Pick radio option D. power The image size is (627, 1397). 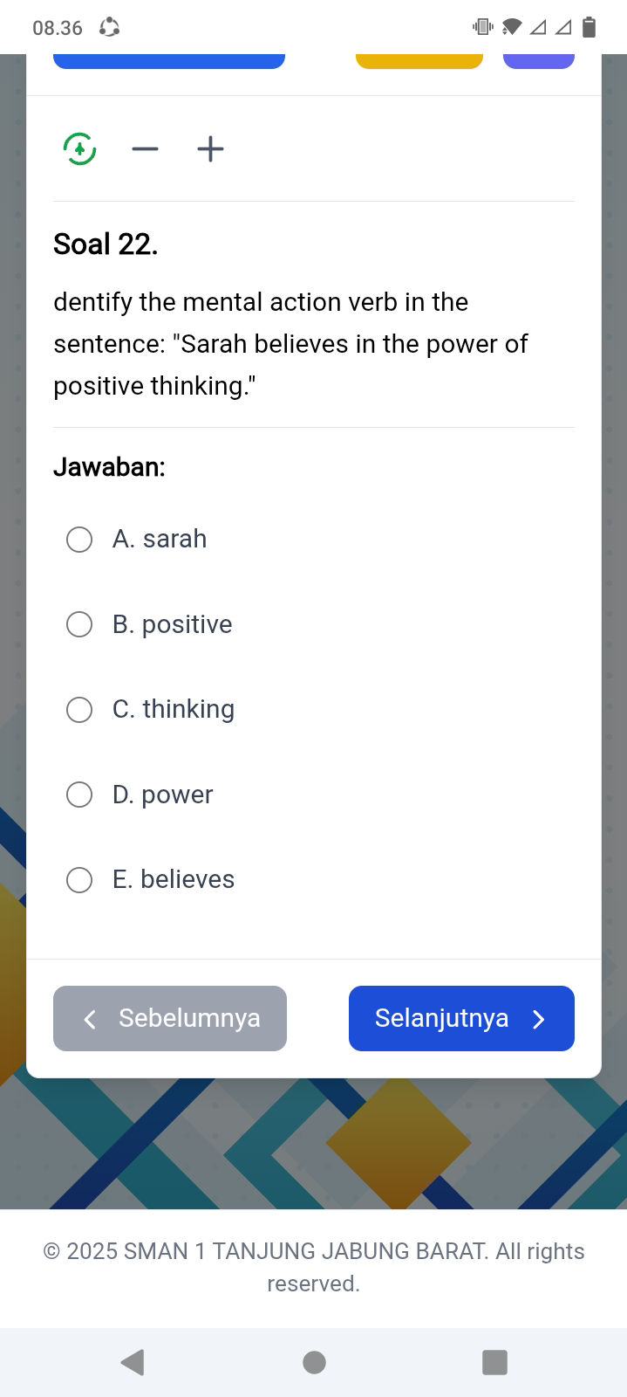tap(79, 795)
